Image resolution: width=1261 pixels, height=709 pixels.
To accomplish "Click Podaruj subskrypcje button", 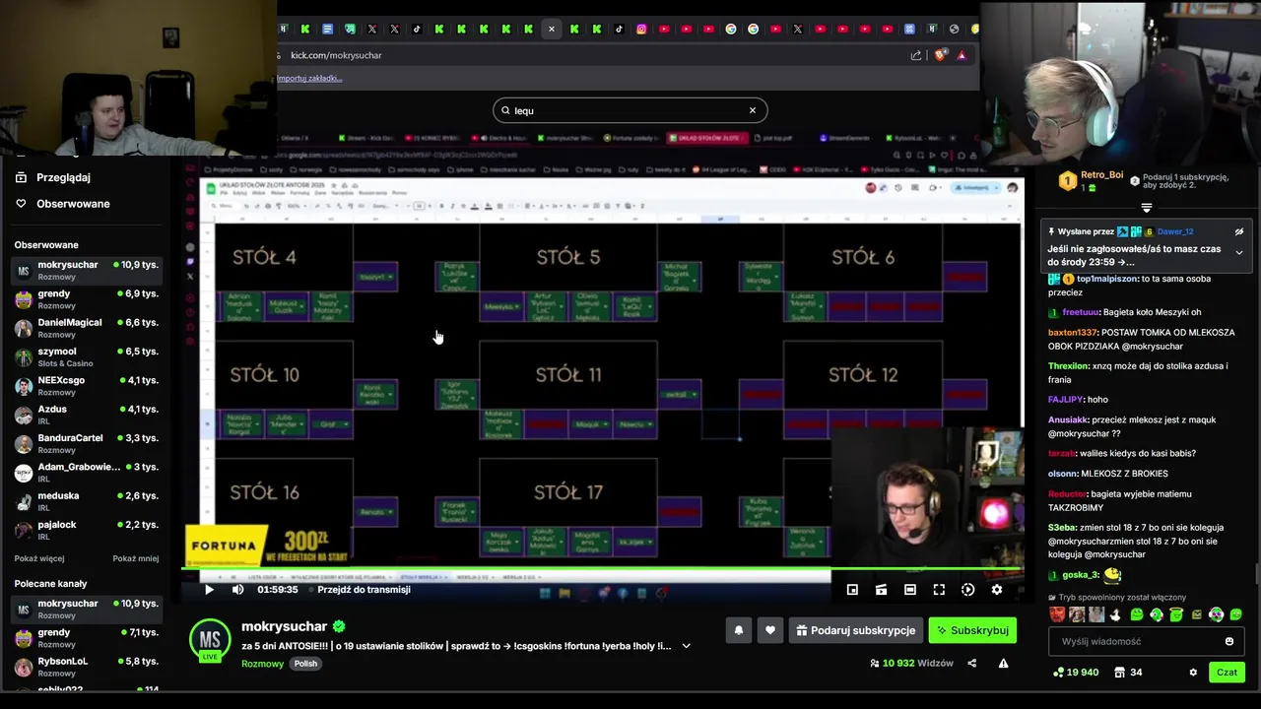I will point(856,630).
